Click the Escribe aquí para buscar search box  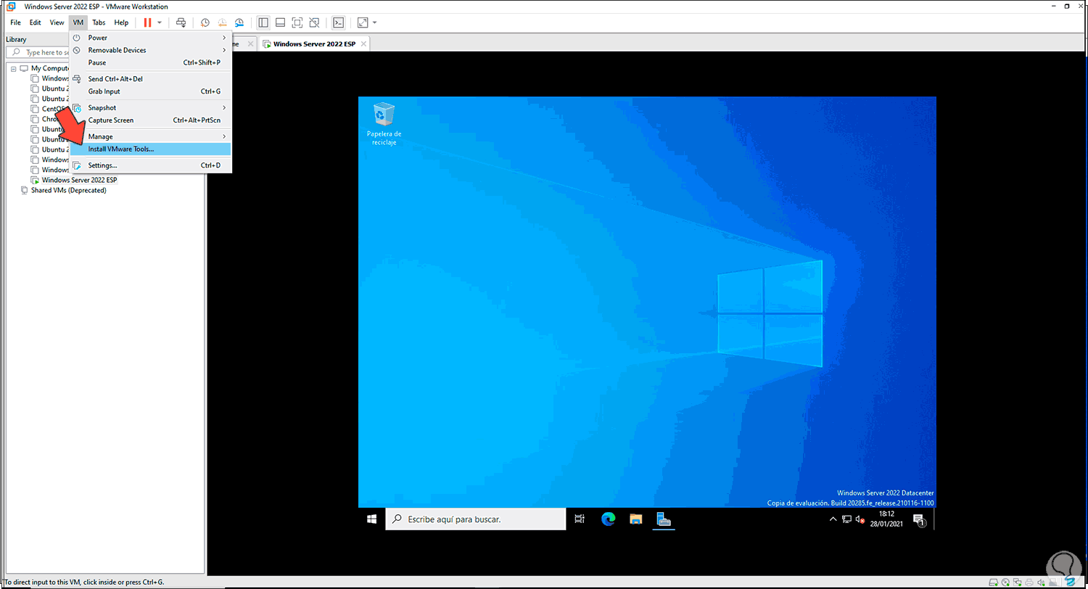(x=475, y=519)
